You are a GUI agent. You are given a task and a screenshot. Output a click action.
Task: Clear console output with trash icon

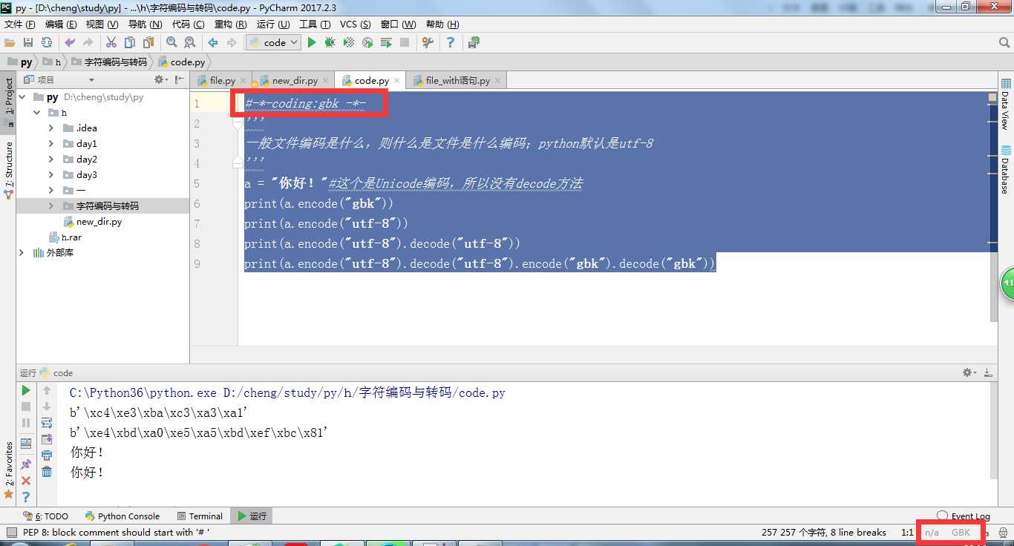click(47, 472)
